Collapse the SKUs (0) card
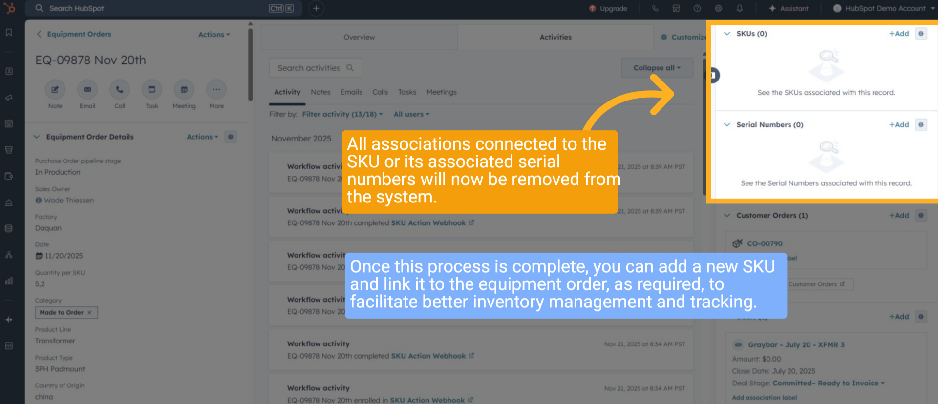 click(x=727, y=34)
